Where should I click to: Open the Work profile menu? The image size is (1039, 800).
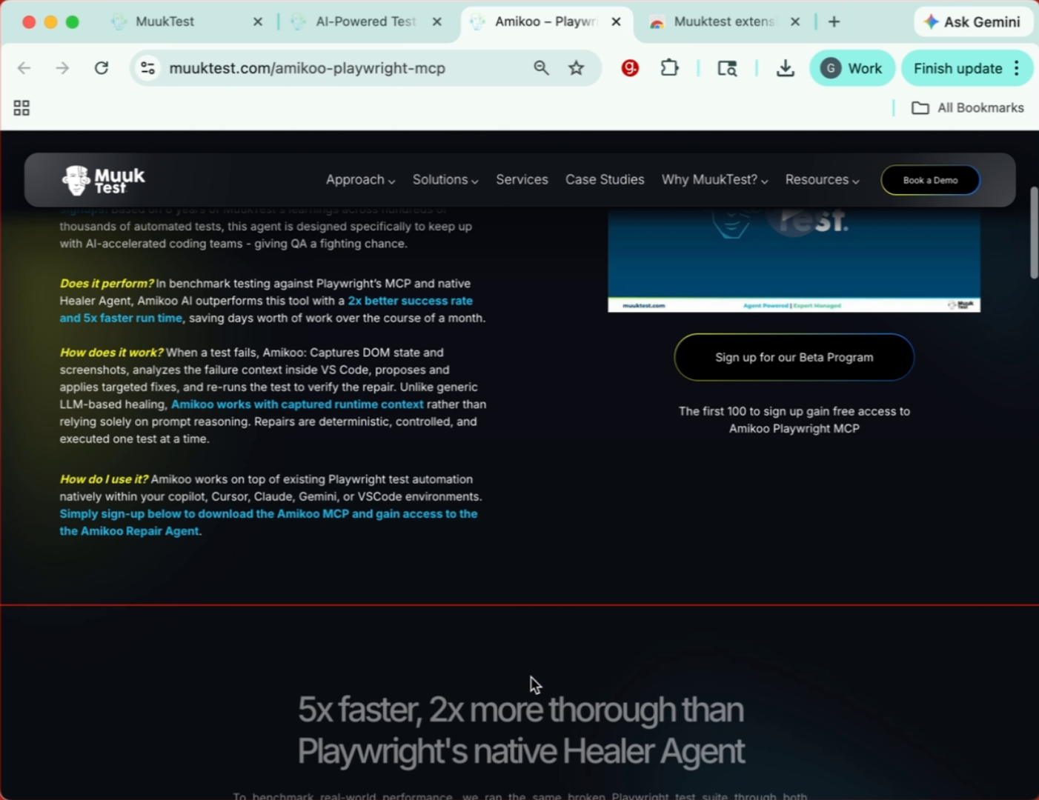click(852, 68)
